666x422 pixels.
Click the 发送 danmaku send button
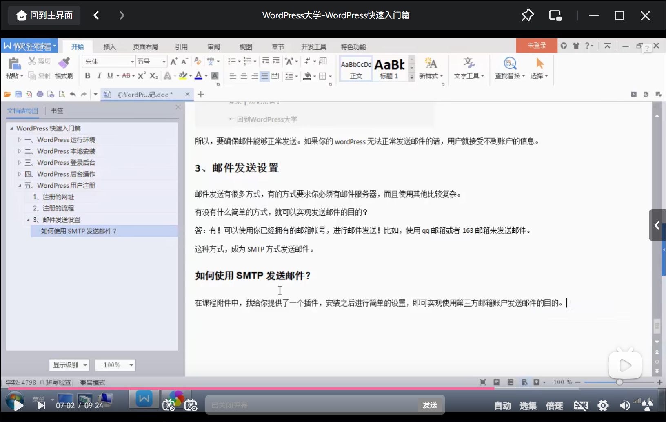coord(430,405)
